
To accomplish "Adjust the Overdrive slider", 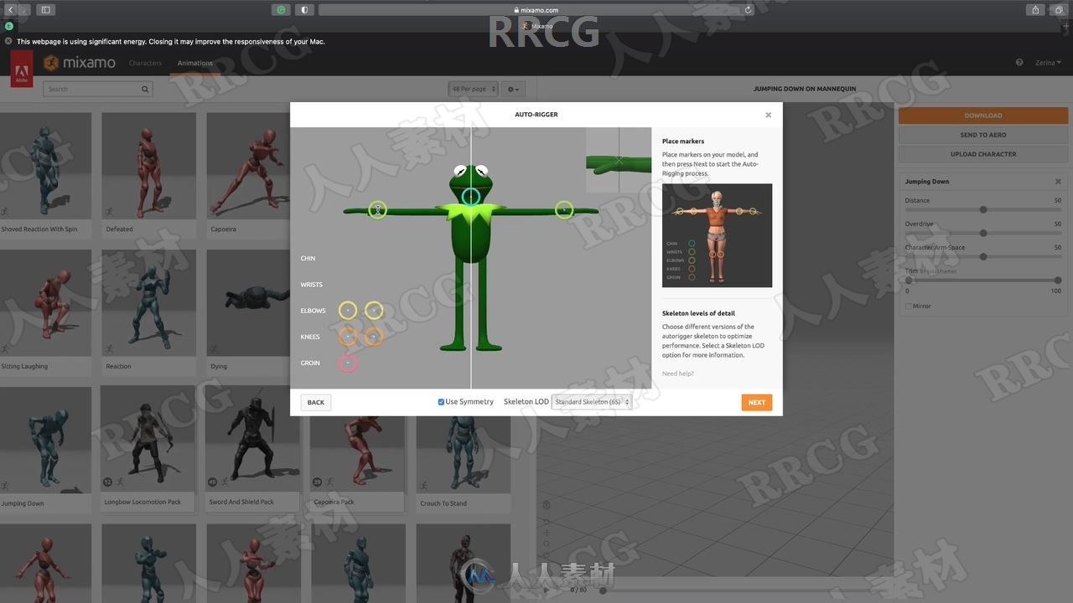I will click(x=983, y=233).
